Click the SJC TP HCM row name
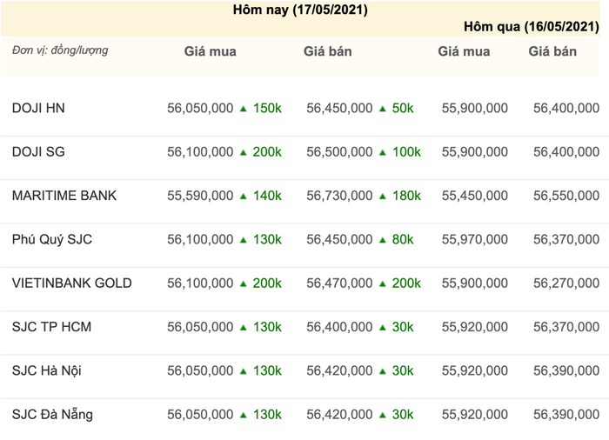Screen dimensions: 609x440 [51, 327]
